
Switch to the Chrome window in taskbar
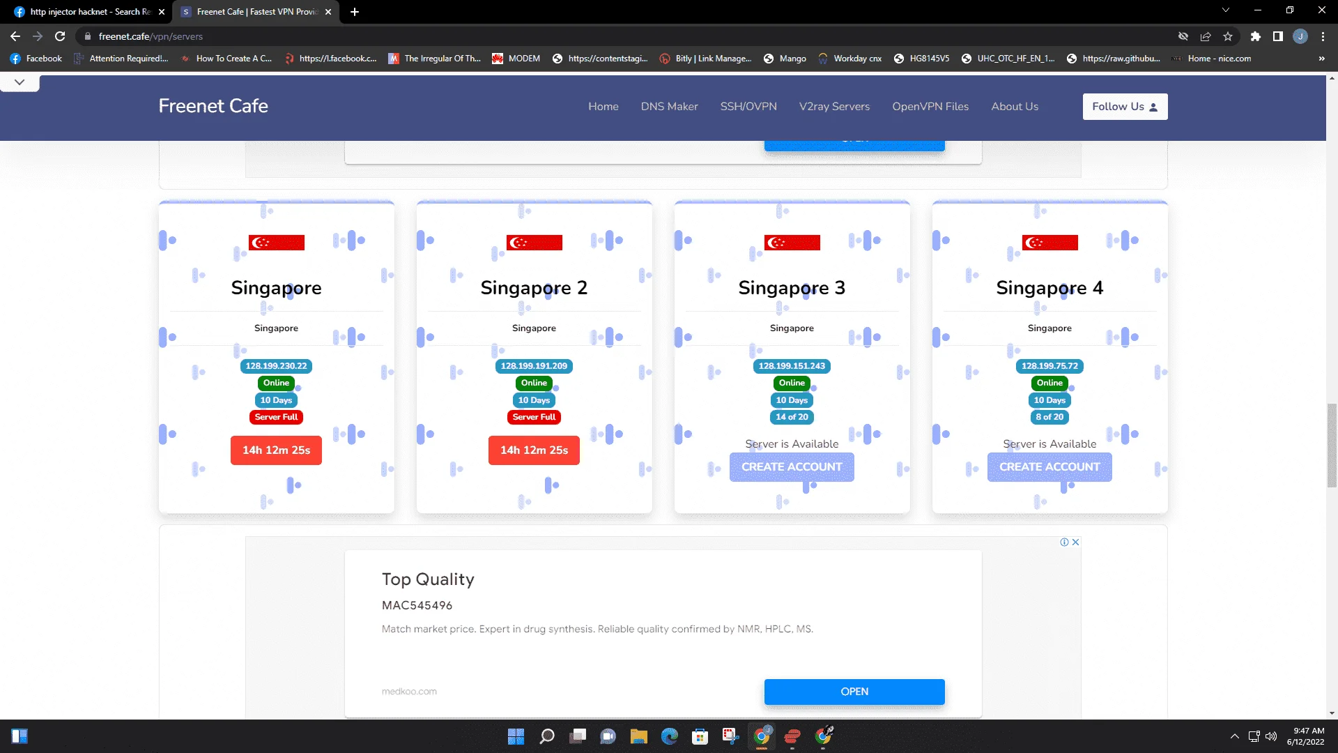[762, 736]
